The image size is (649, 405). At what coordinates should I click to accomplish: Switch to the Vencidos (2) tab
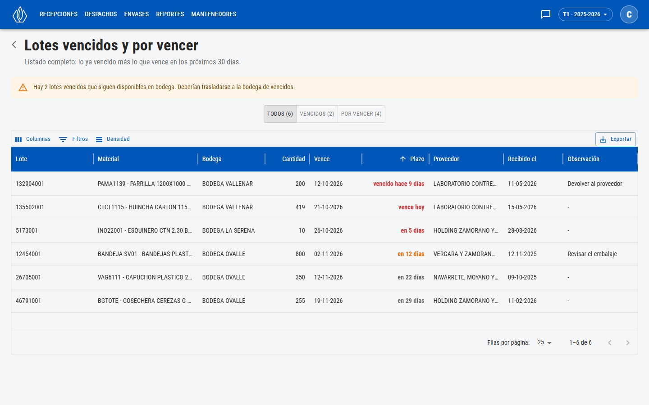tap(317, 114)
